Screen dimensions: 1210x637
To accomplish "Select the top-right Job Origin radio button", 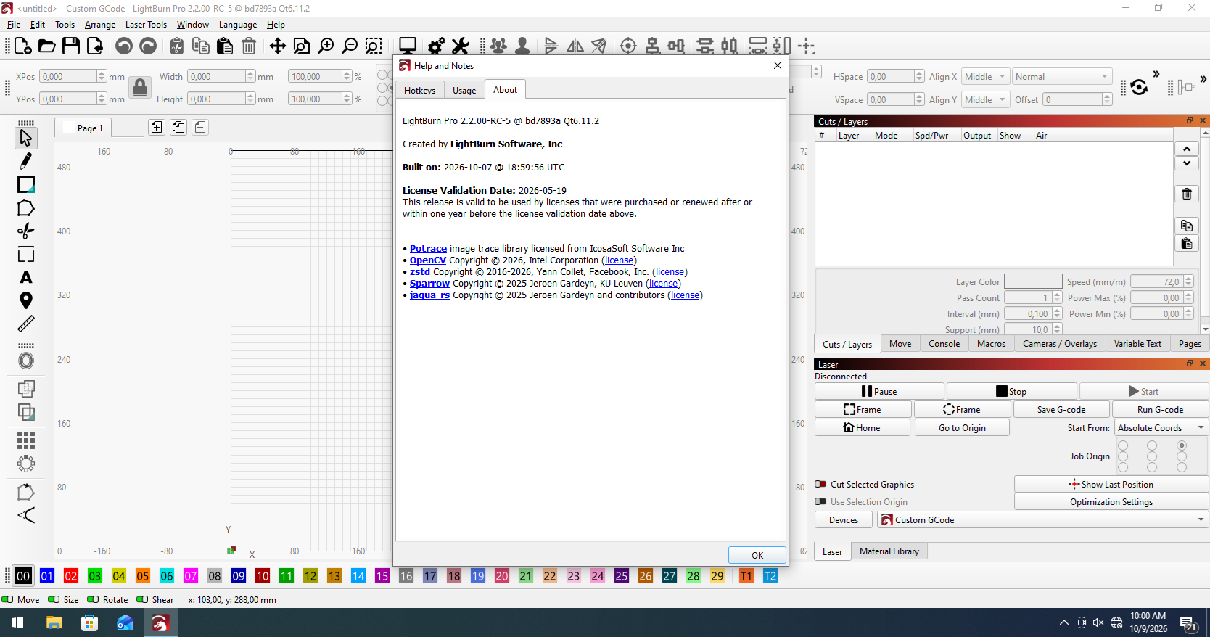I will point(1182,445).
